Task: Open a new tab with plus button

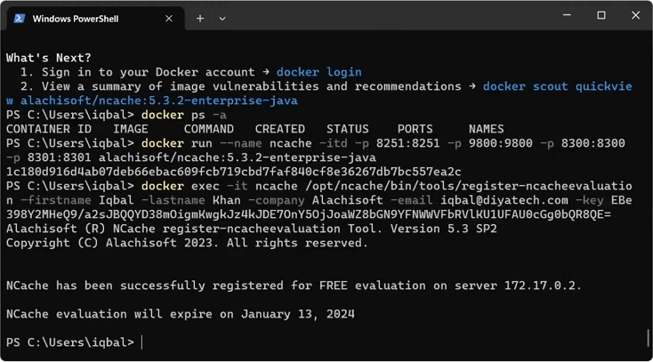Action: point(200,19)
